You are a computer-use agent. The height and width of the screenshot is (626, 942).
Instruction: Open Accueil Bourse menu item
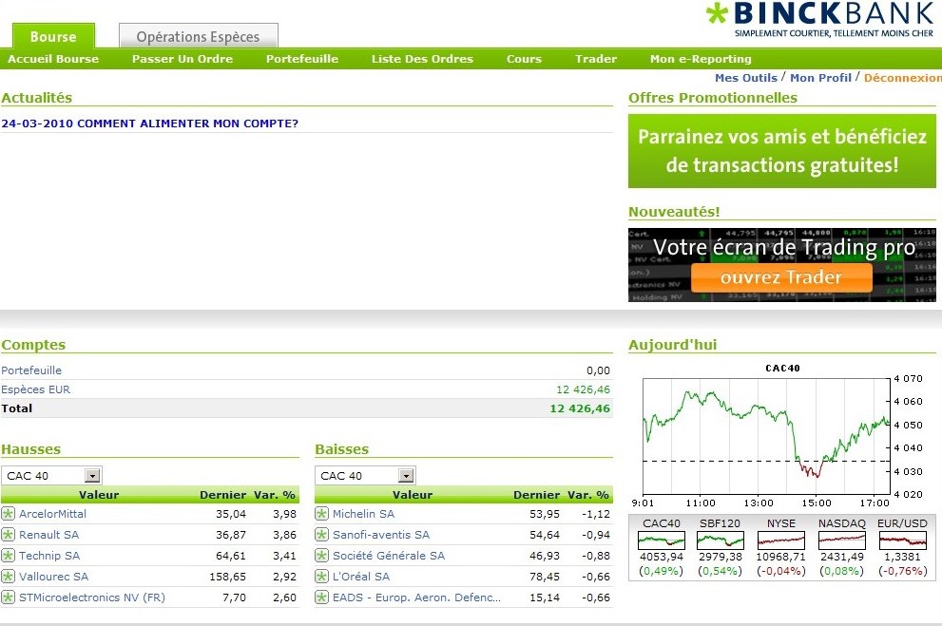pos(53,59)
